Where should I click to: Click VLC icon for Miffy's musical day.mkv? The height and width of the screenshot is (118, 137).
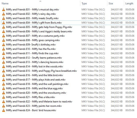coord(4,10)
